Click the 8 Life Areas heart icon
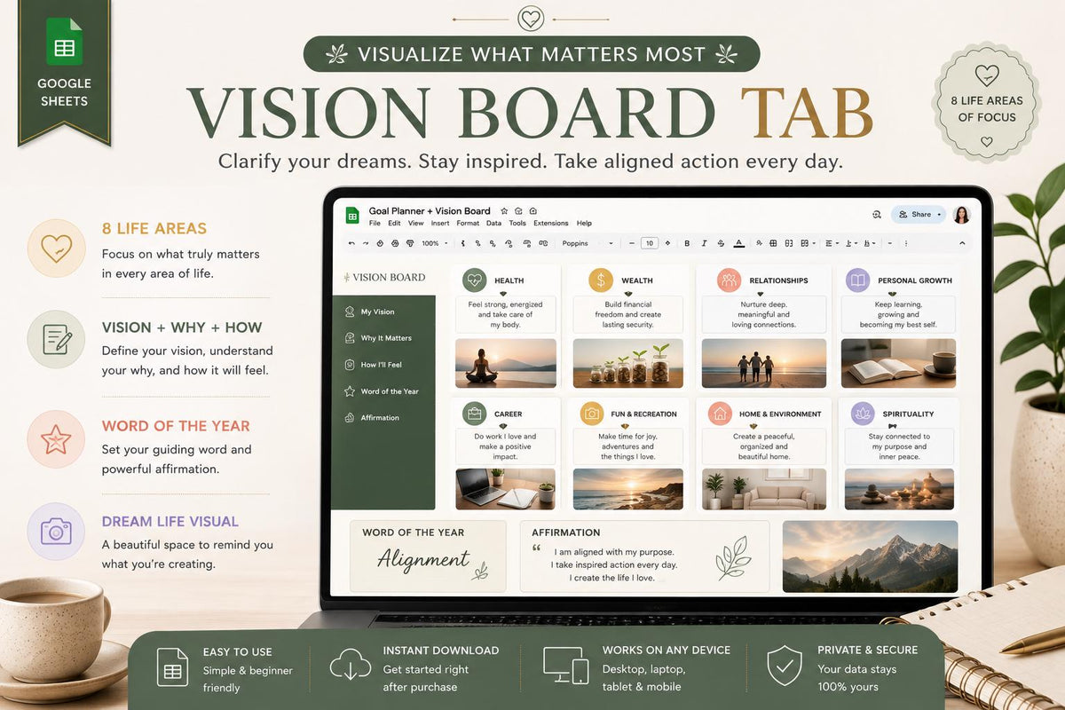The width and height of the screenshot is (1065, 710). tap(56, 248)
